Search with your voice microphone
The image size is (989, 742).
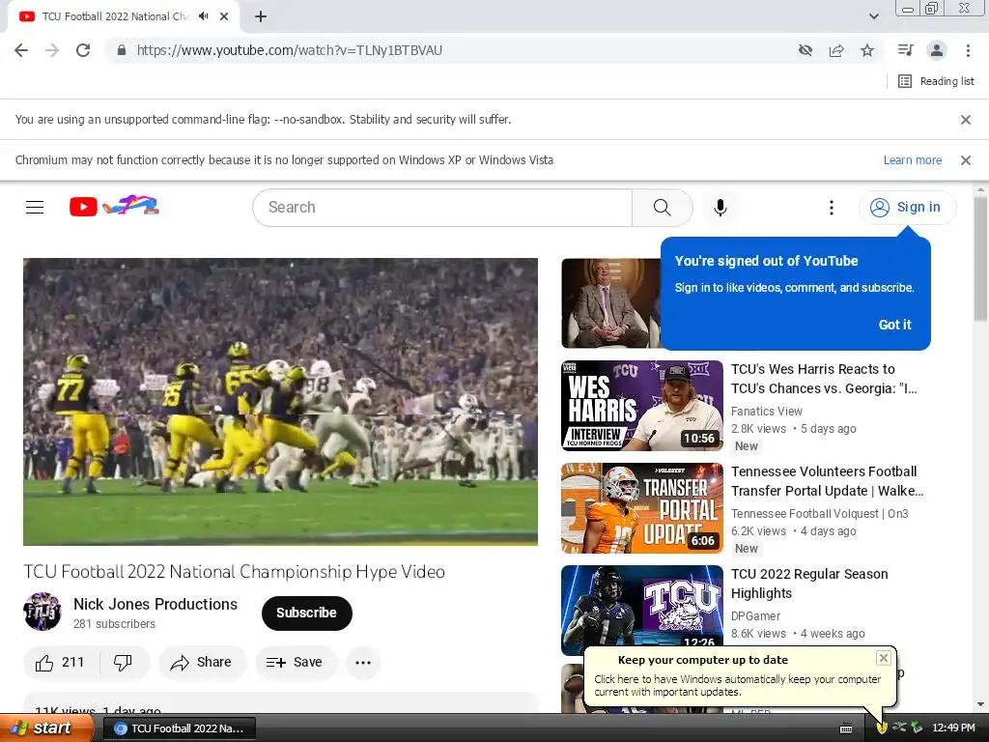pos(720,207)
